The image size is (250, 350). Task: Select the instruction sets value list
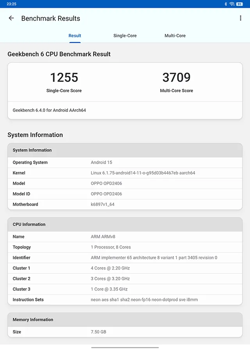pyautogui.click(x=144, y=300)
